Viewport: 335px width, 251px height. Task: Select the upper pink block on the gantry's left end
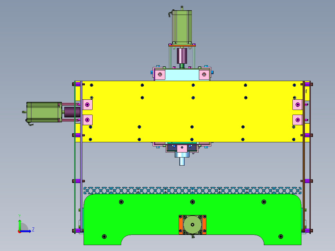click(x=87, y=104)
